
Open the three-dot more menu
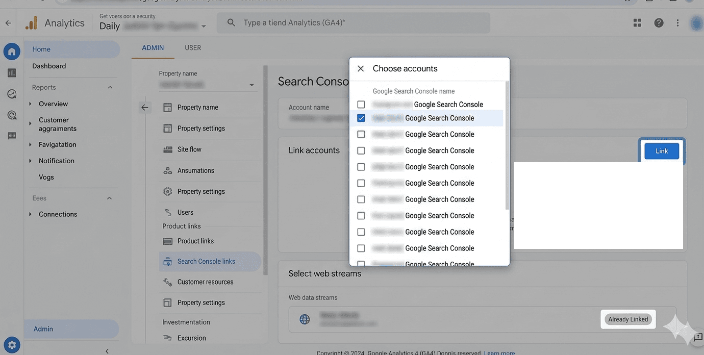(677, 23)
